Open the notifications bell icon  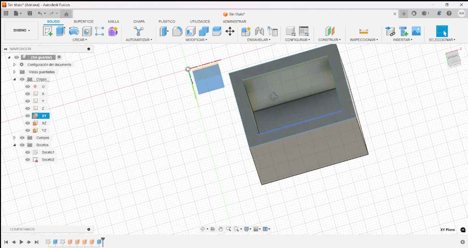coord(439,13)
